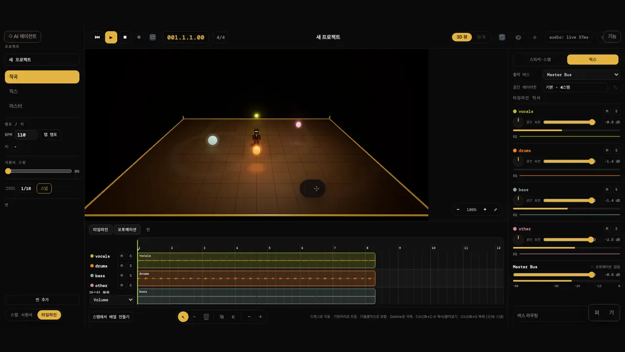Click the 기능 button at top right
The image size is (625, 352).
point(612,37)
